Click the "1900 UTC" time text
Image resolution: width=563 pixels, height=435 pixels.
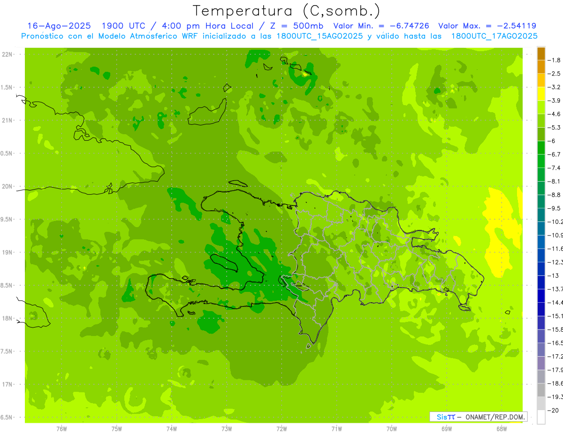[x=123, y=26]
